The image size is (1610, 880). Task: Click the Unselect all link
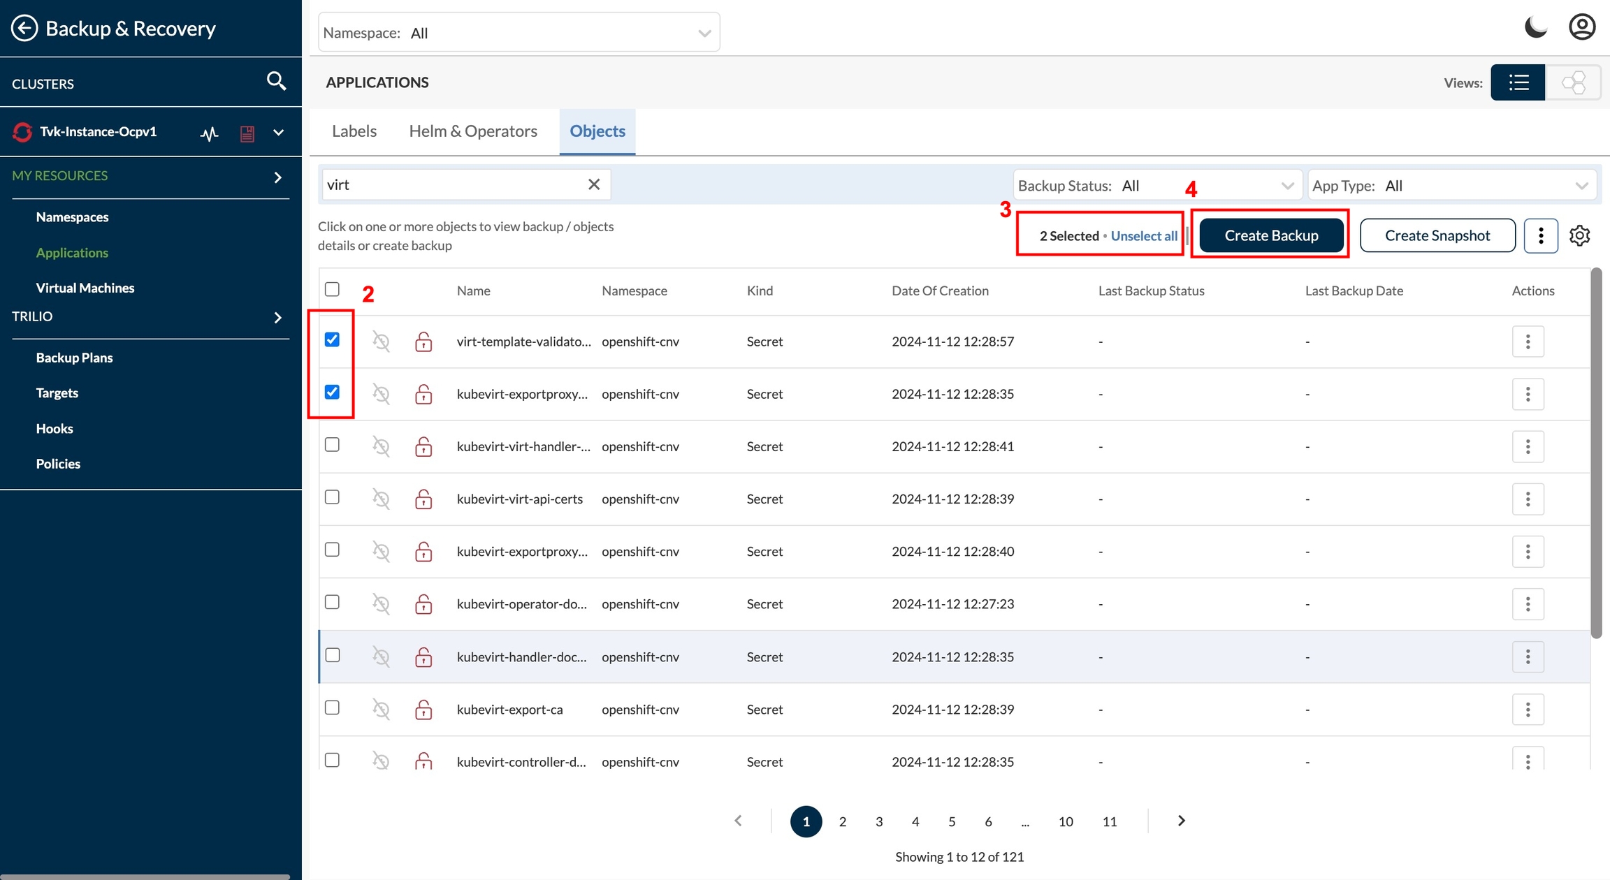(1143, 235)
